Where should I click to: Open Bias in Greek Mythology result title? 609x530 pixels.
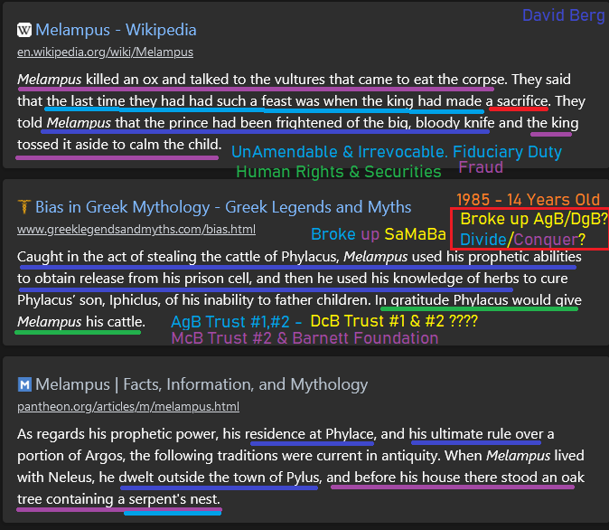[223, 207]
